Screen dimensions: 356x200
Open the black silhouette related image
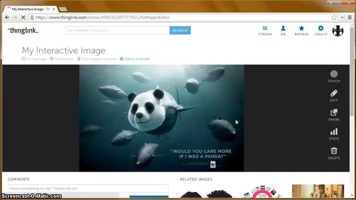pyautogui.click(x=206, y=194)
